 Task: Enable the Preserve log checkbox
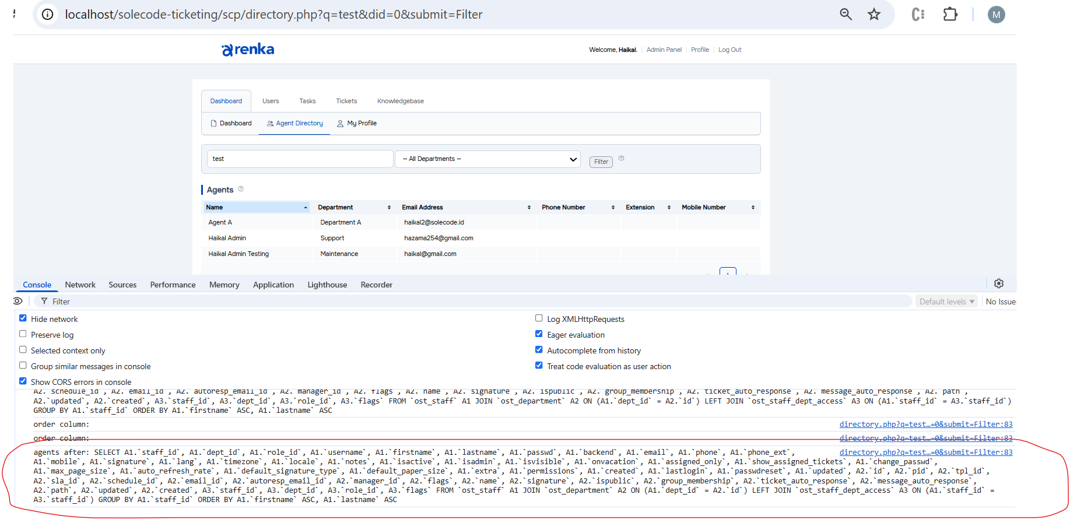point(23,334)
